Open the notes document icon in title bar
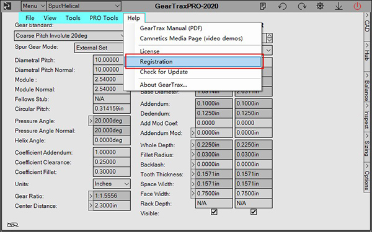The width and height of the screenshot is (372, 232). click(263, 6)
